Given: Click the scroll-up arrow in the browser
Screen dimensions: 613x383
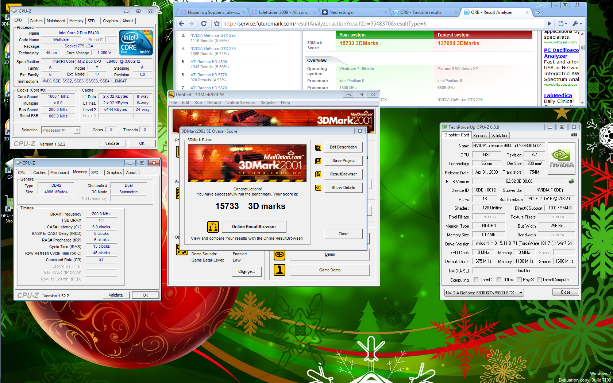Looking at the screenshot, I should [582, 34].
